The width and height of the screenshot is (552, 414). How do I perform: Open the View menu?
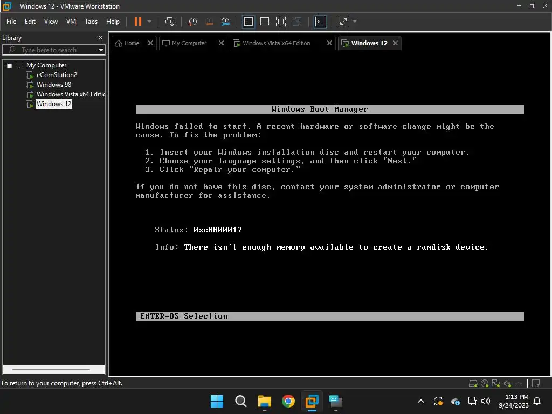tap(51, 22)
